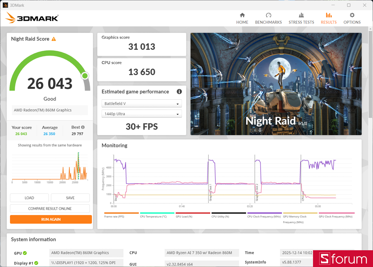Switch to the BENCHMARKS tab
373x267 pixels.
click(268, 18)
